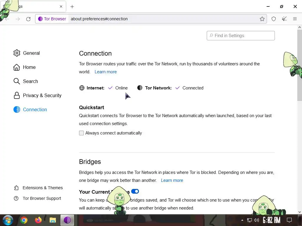Show hidden system tray icons
The image size is (302, 226).
(x=242, y=220)
